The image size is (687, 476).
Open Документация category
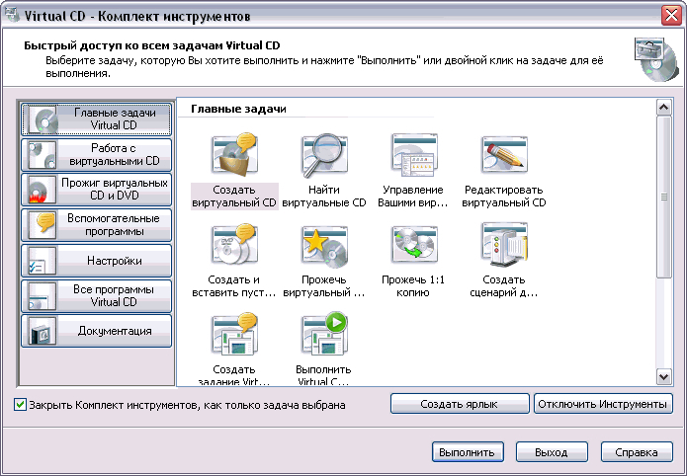coord(97,331)
